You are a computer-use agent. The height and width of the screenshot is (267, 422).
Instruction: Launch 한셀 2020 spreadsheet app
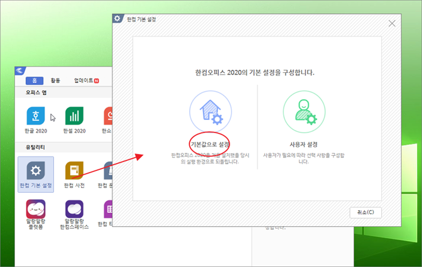[x=74, y=116]
